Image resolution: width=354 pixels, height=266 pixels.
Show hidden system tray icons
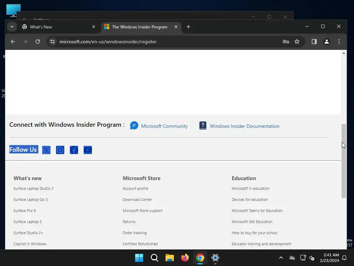coord(281,258)
